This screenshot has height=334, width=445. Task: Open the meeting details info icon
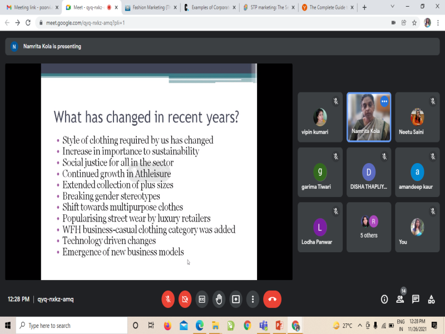pos(384,299)
